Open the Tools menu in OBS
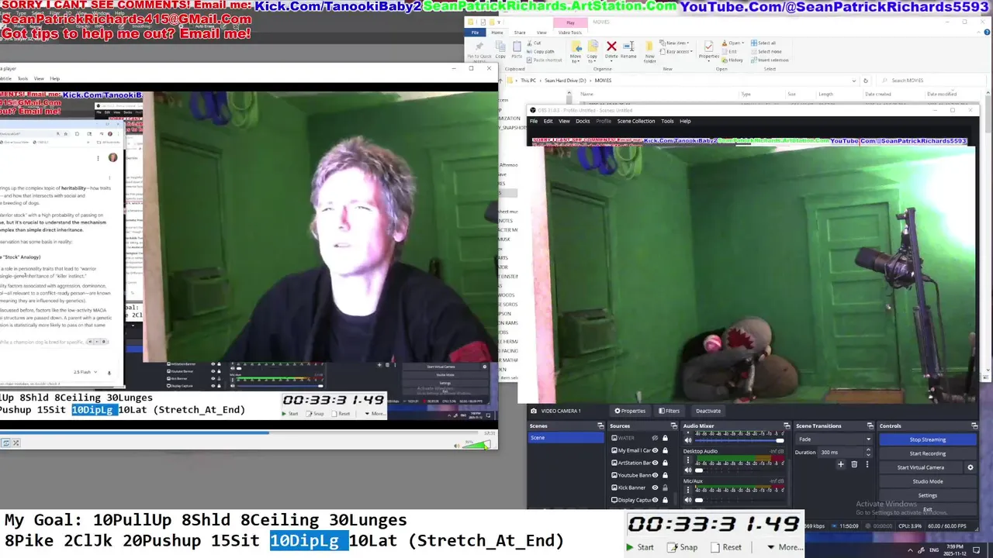 pyautogui.click(x=667, y=121)
